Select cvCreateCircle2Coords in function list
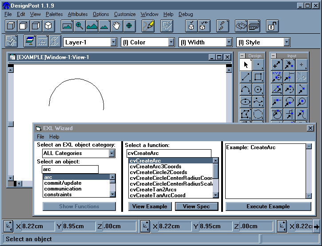 [158, 172]
